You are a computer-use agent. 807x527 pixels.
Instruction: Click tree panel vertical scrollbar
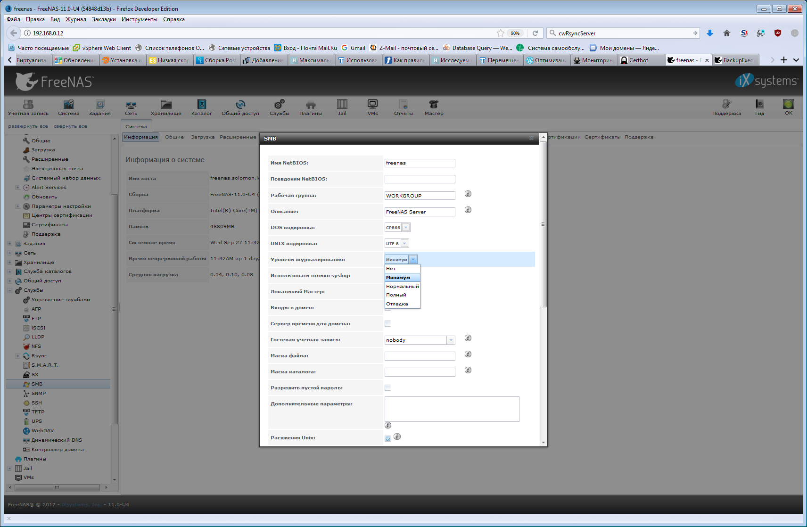[114, 309]
